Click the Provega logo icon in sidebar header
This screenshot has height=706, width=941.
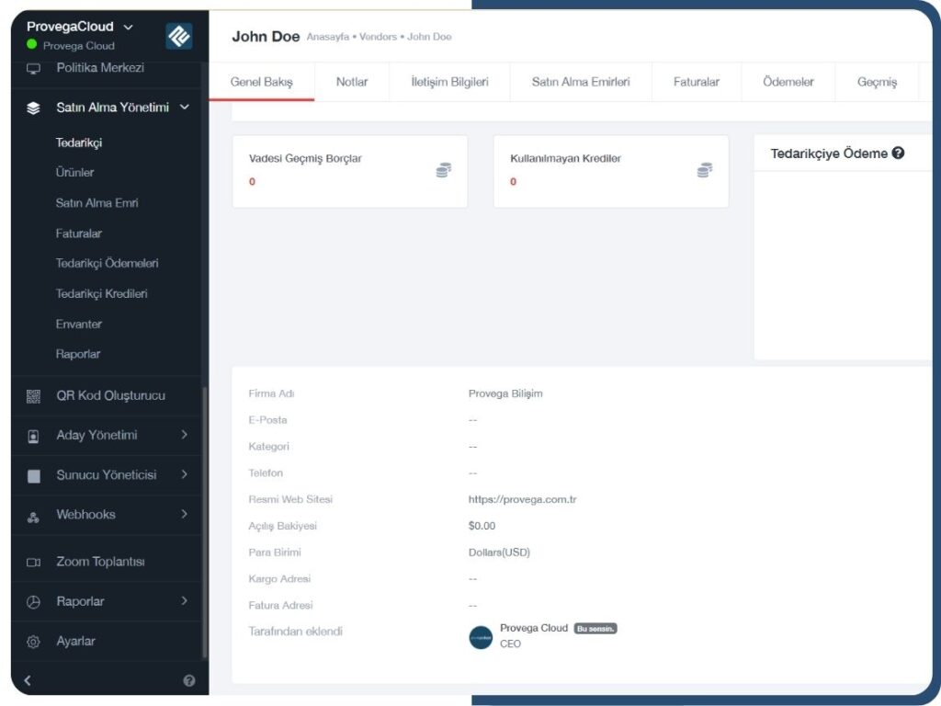178,36
